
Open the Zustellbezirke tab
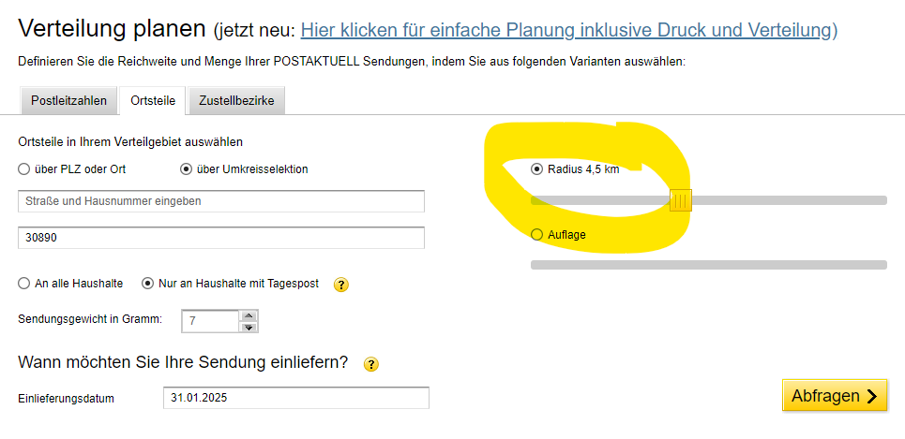pyautogui.click(x=236, y=101)
